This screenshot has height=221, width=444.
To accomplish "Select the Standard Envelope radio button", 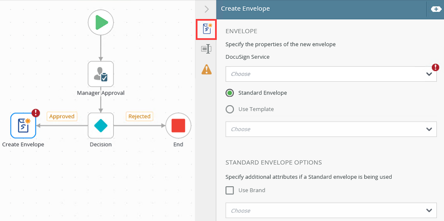I will [230, 93].
